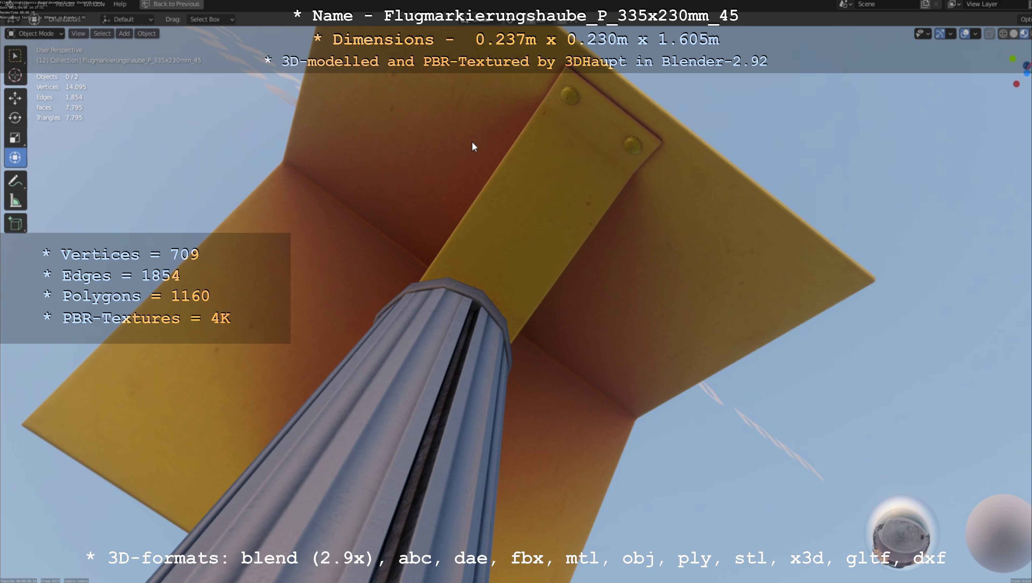This screenshot has width=1032, height=583.
Task: Open the viewport View menu
Action: point(78,34)
